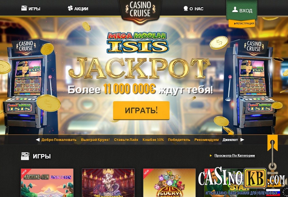This screenshot has height=197, width=288.
Task: Click the slot machine icon beside ИГРЫ in the top nav
Action: click(24, 8)
